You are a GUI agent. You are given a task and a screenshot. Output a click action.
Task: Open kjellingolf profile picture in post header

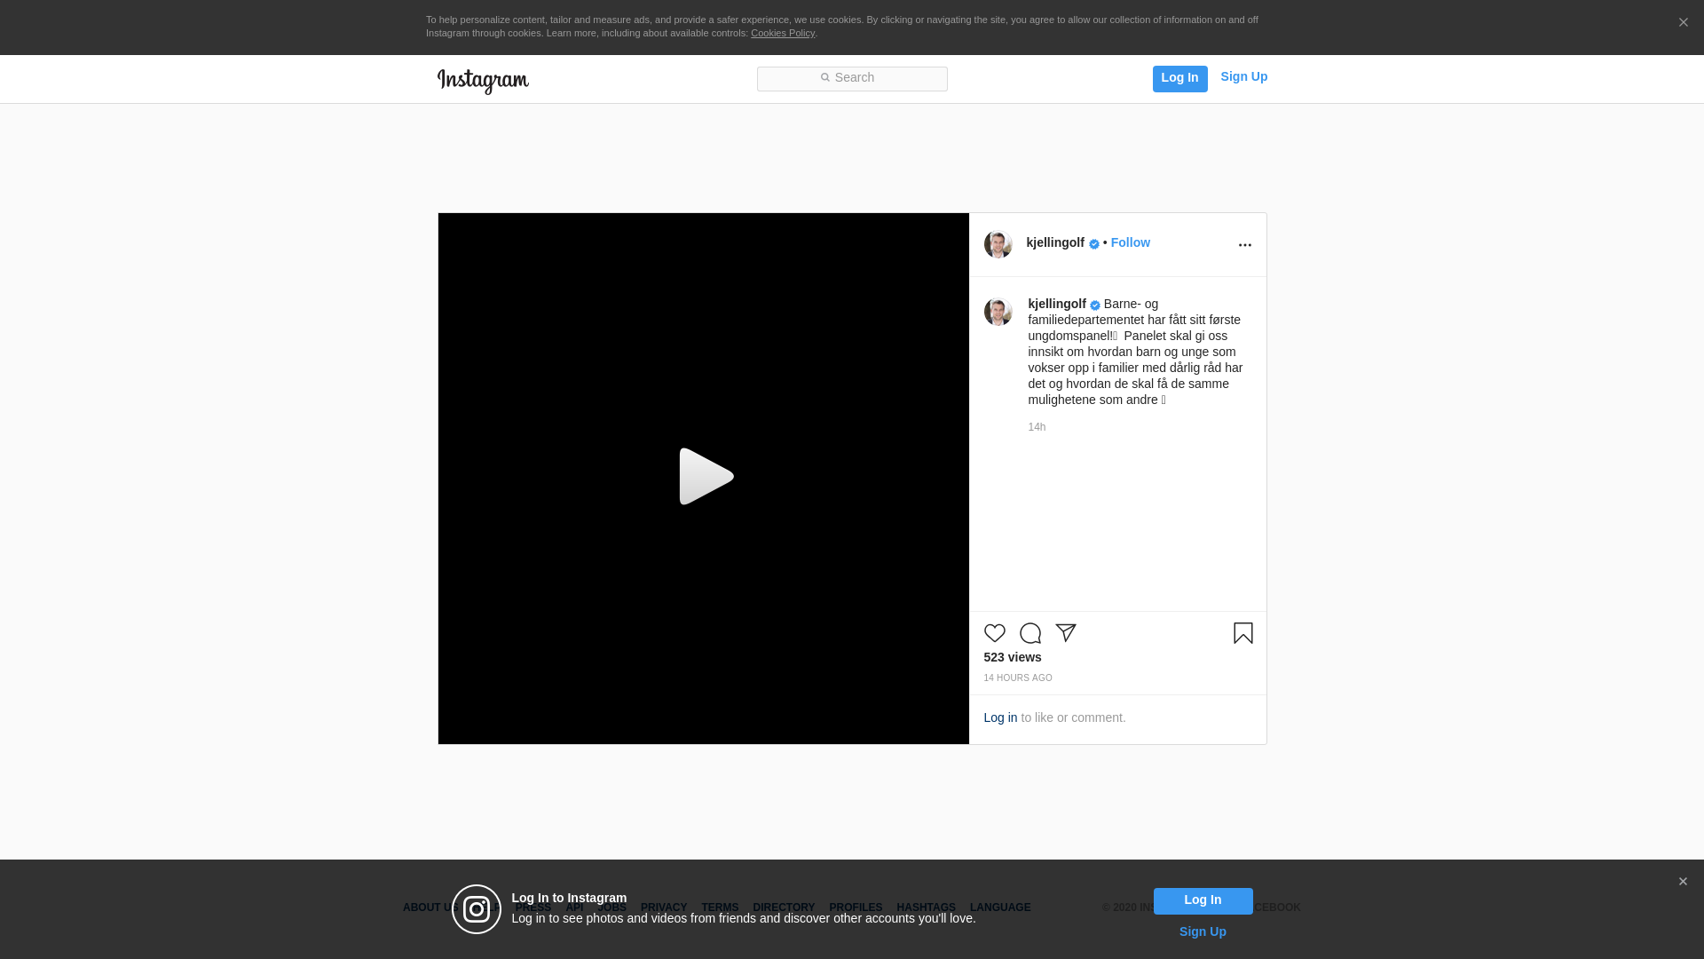pyautogui.click(x=998, y=244)
